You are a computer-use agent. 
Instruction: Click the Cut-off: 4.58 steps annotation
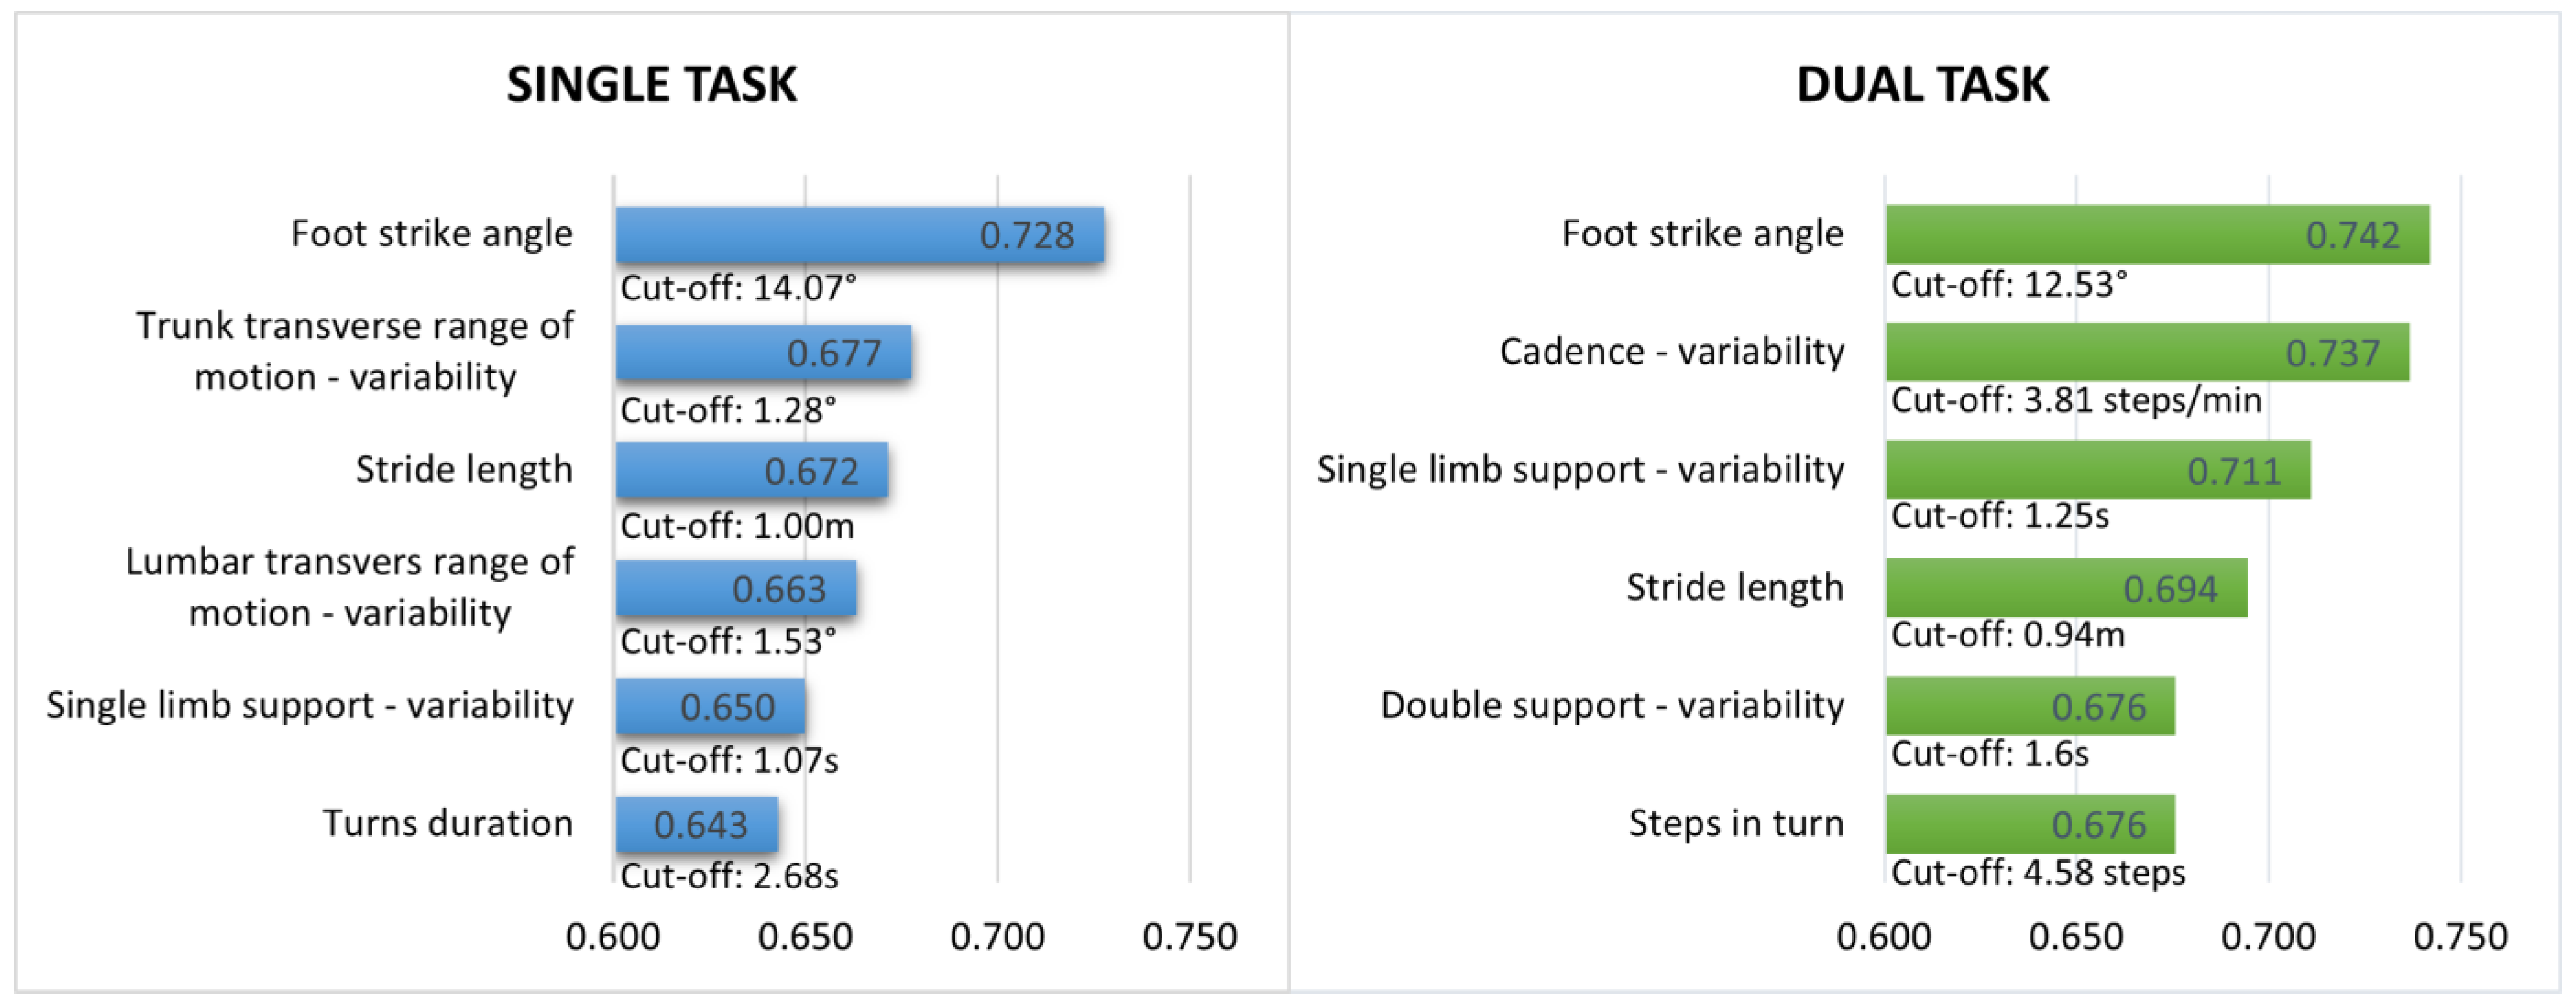[x=2037, y=872]
